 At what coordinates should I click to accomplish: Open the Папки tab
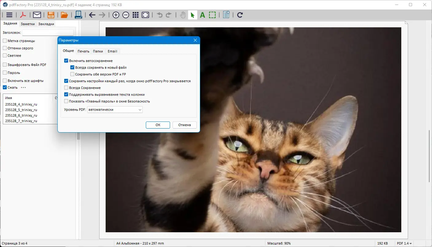(x=98, y=51)
